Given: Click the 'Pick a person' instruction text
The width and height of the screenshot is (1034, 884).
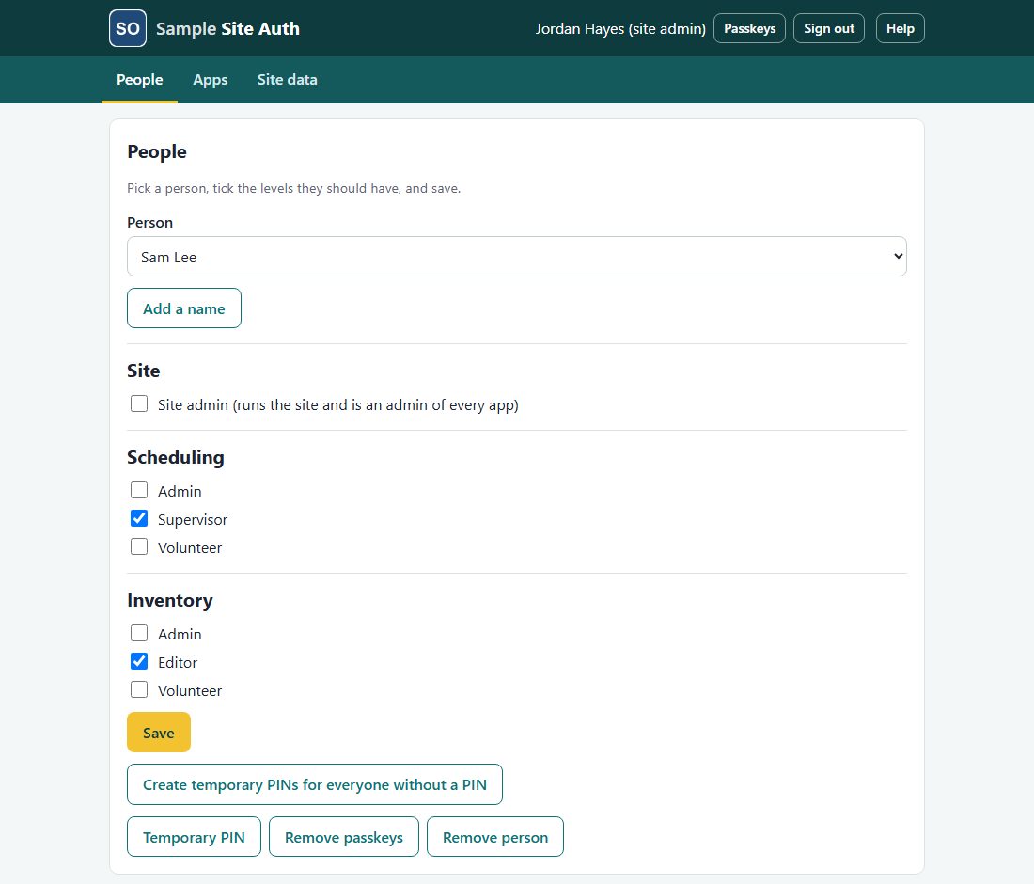Looking at the screenshot, I should point(293,189).
